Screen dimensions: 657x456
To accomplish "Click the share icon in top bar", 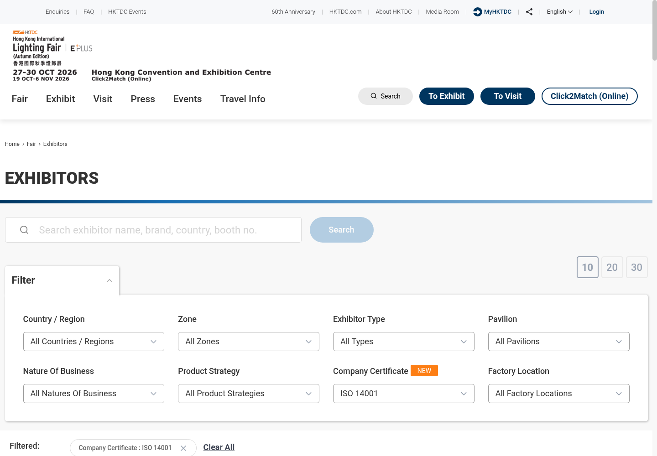I will 529,12.
